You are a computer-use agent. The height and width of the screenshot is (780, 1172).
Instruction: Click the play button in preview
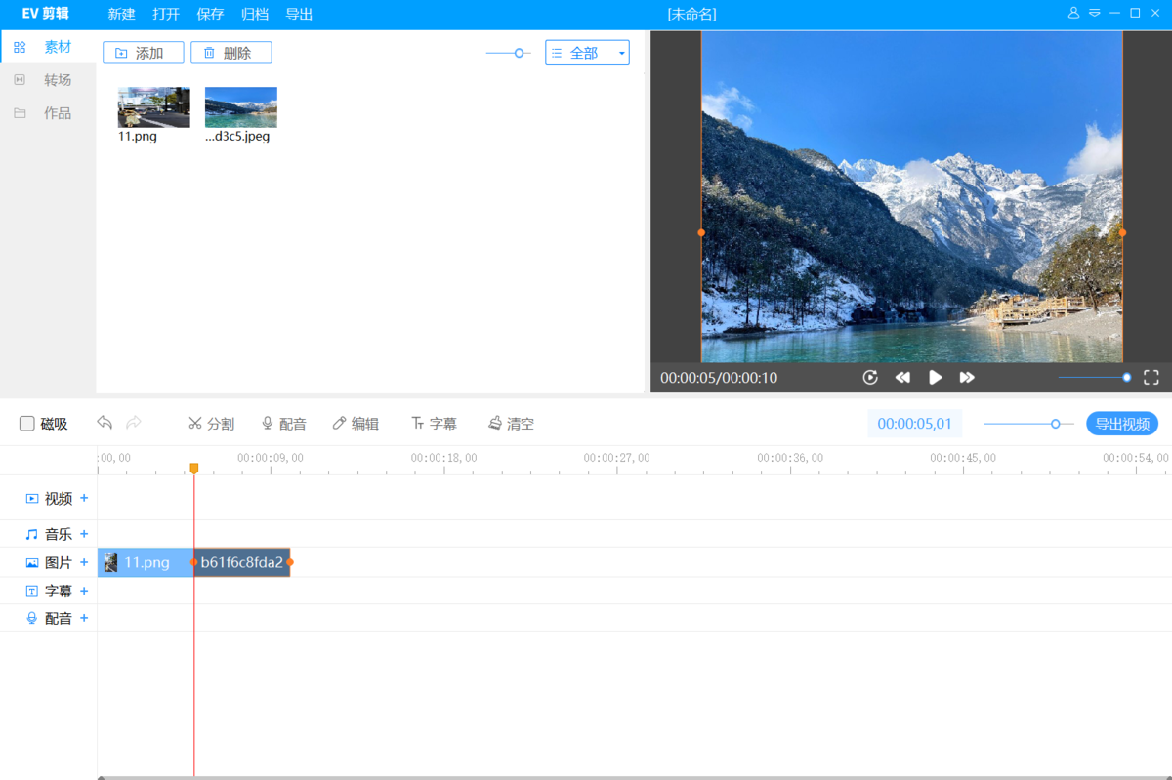[x=935, y=377]
